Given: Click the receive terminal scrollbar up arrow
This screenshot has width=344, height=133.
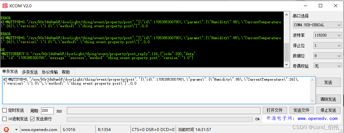Looking at the screenshot, I should 287,15.
